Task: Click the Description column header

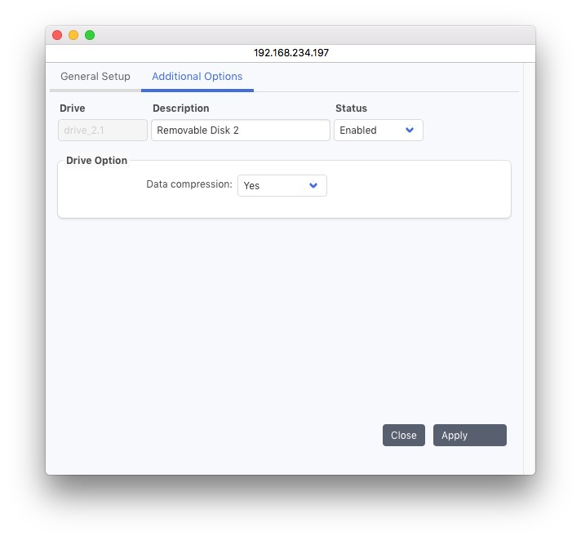Action: pyautogui.click(x=180, y=108)
